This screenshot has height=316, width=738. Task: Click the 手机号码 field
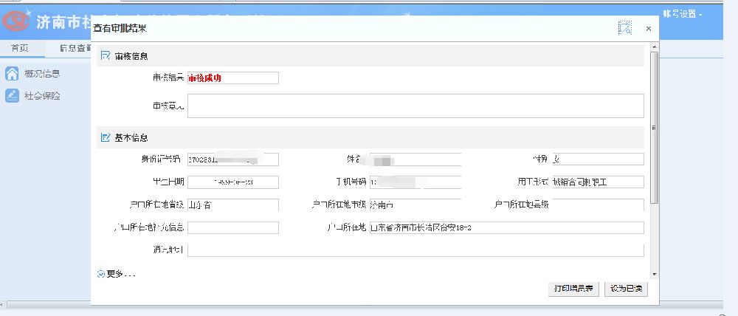pyautogui.click(x=415, y=182)
